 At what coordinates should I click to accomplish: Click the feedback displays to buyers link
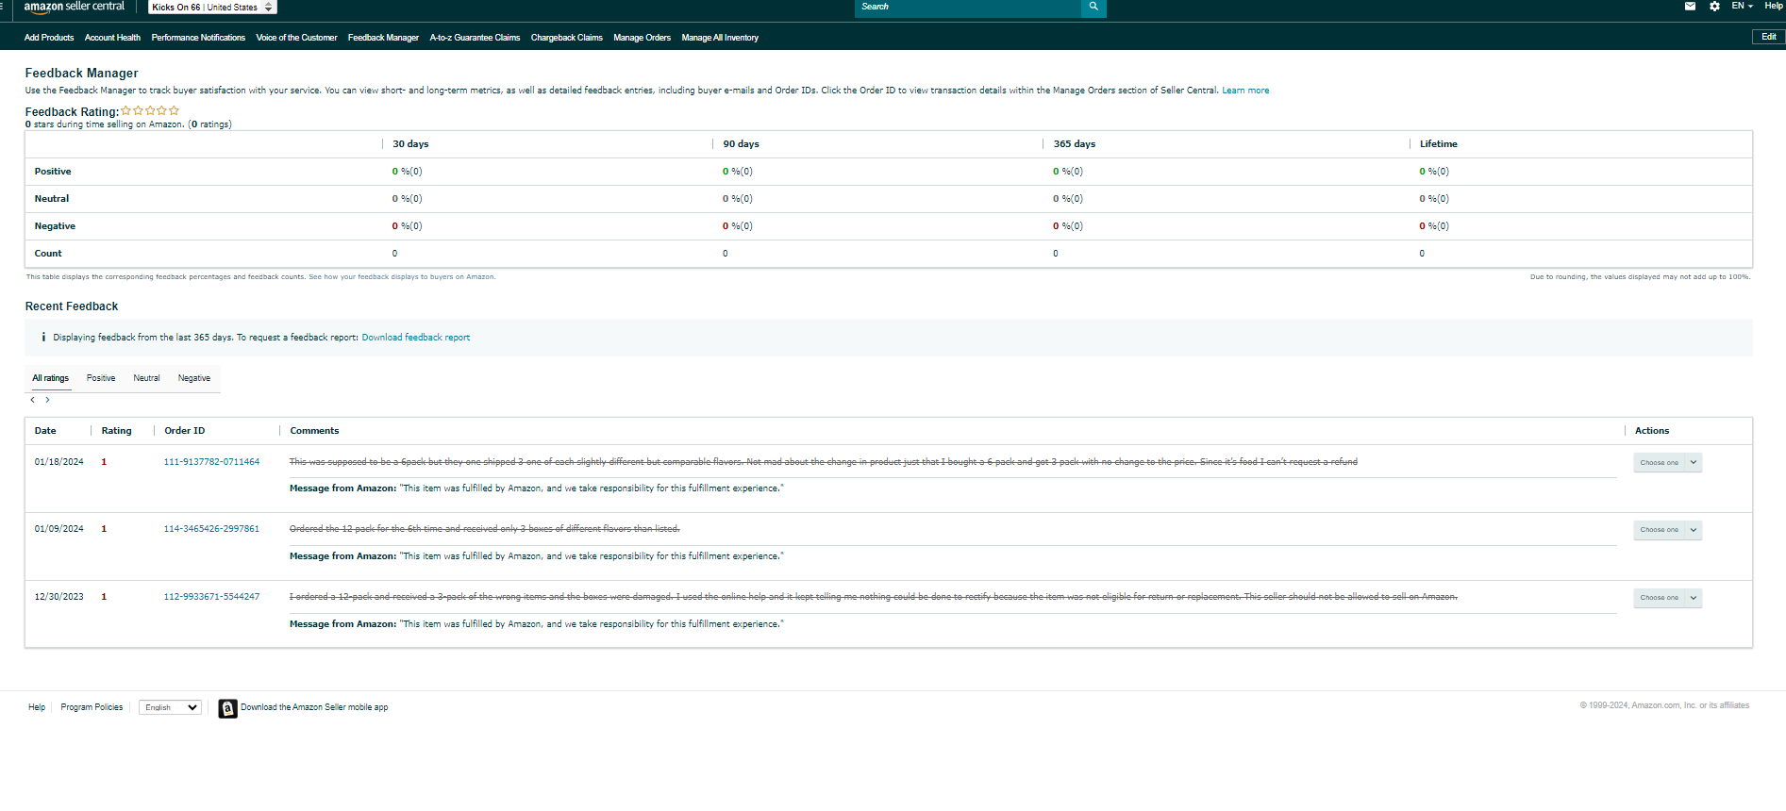click(x=400, y=277)
